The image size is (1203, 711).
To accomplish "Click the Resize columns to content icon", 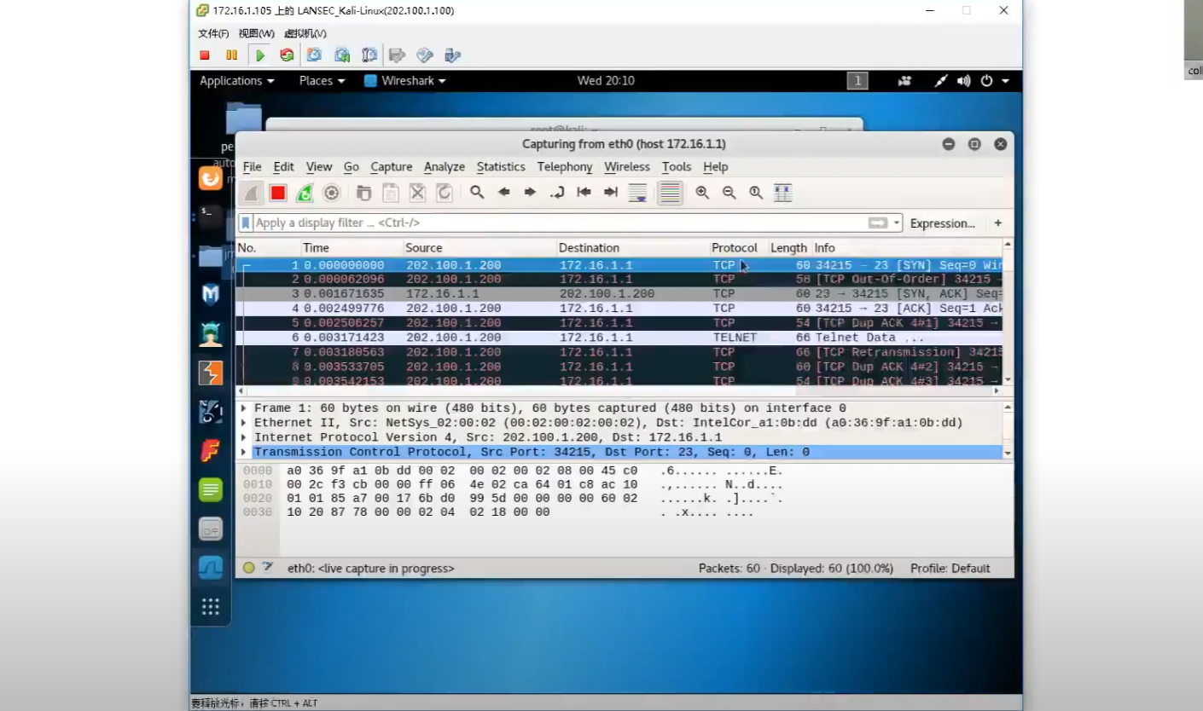I will tap(782, 193).
